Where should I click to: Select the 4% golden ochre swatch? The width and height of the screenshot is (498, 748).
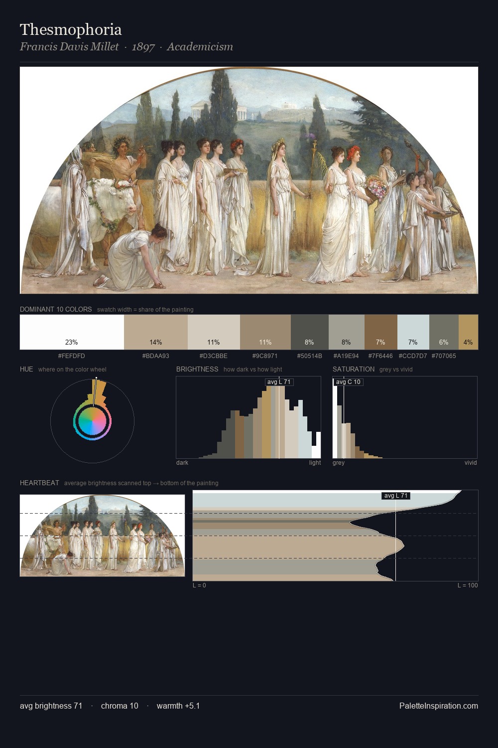(x=468, y=332)
